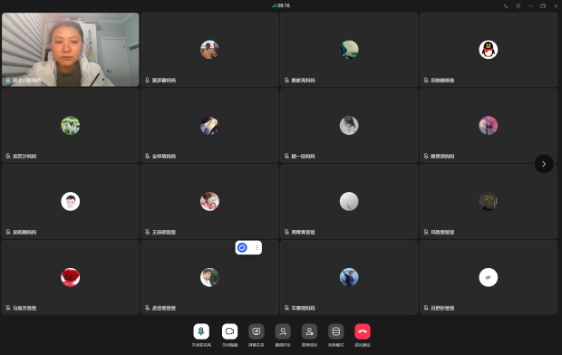Screen dimensions: 562x355
Task: Click muted mic icon in black-and-white avatar tile
Action: click(x=286, y=156)
